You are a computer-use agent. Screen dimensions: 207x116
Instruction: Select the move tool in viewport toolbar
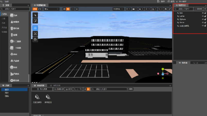35,28
